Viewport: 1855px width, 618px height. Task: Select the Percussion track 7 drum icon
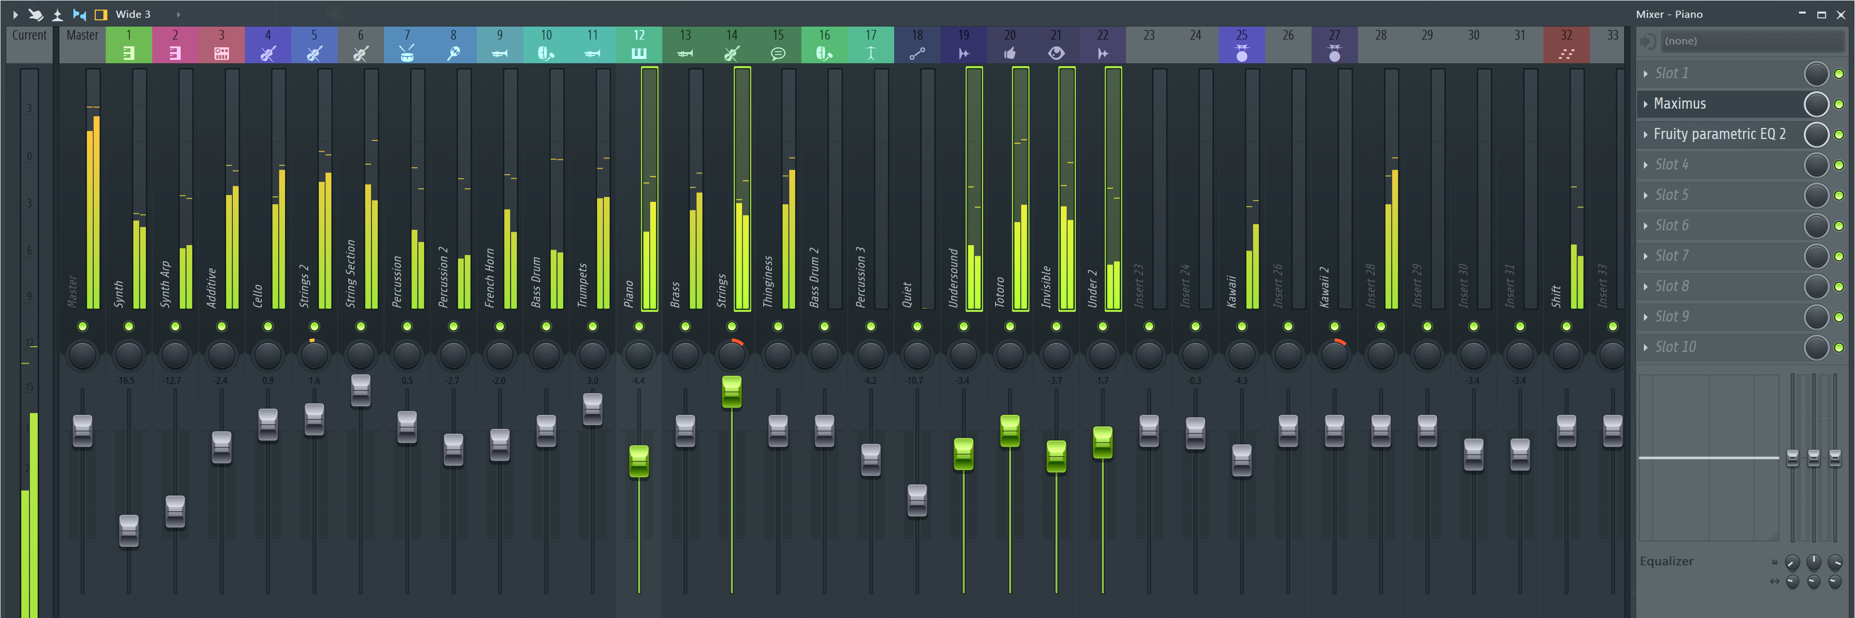(407, 53)
